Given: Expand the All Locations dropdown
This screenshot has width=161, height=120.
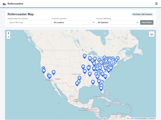Looking at the screenshot, I should 73,23.
